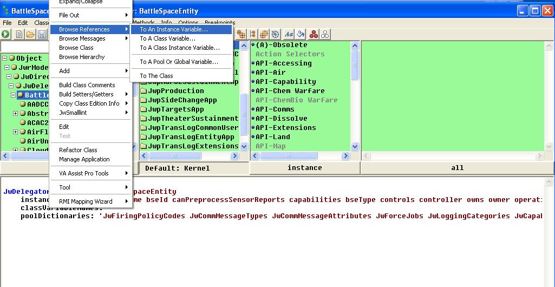This screenshot has width=555, height=287.
Task: Toggle the 'instance' method side button
Action: tap(304, 168)
